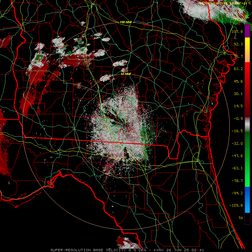This screenshot has width=252, height=252.
Task: Click the "TH" legend label
Action: 241,218
